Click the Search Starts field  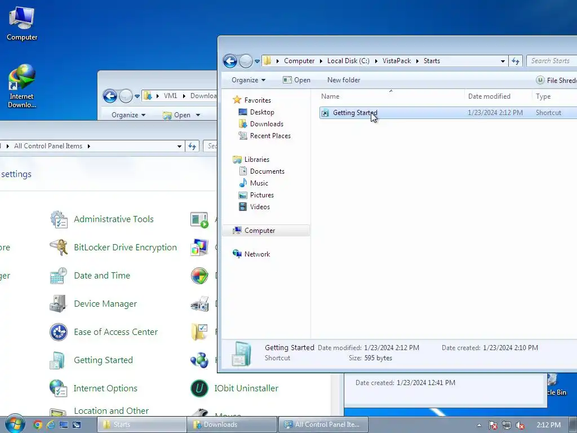(551, 61)
